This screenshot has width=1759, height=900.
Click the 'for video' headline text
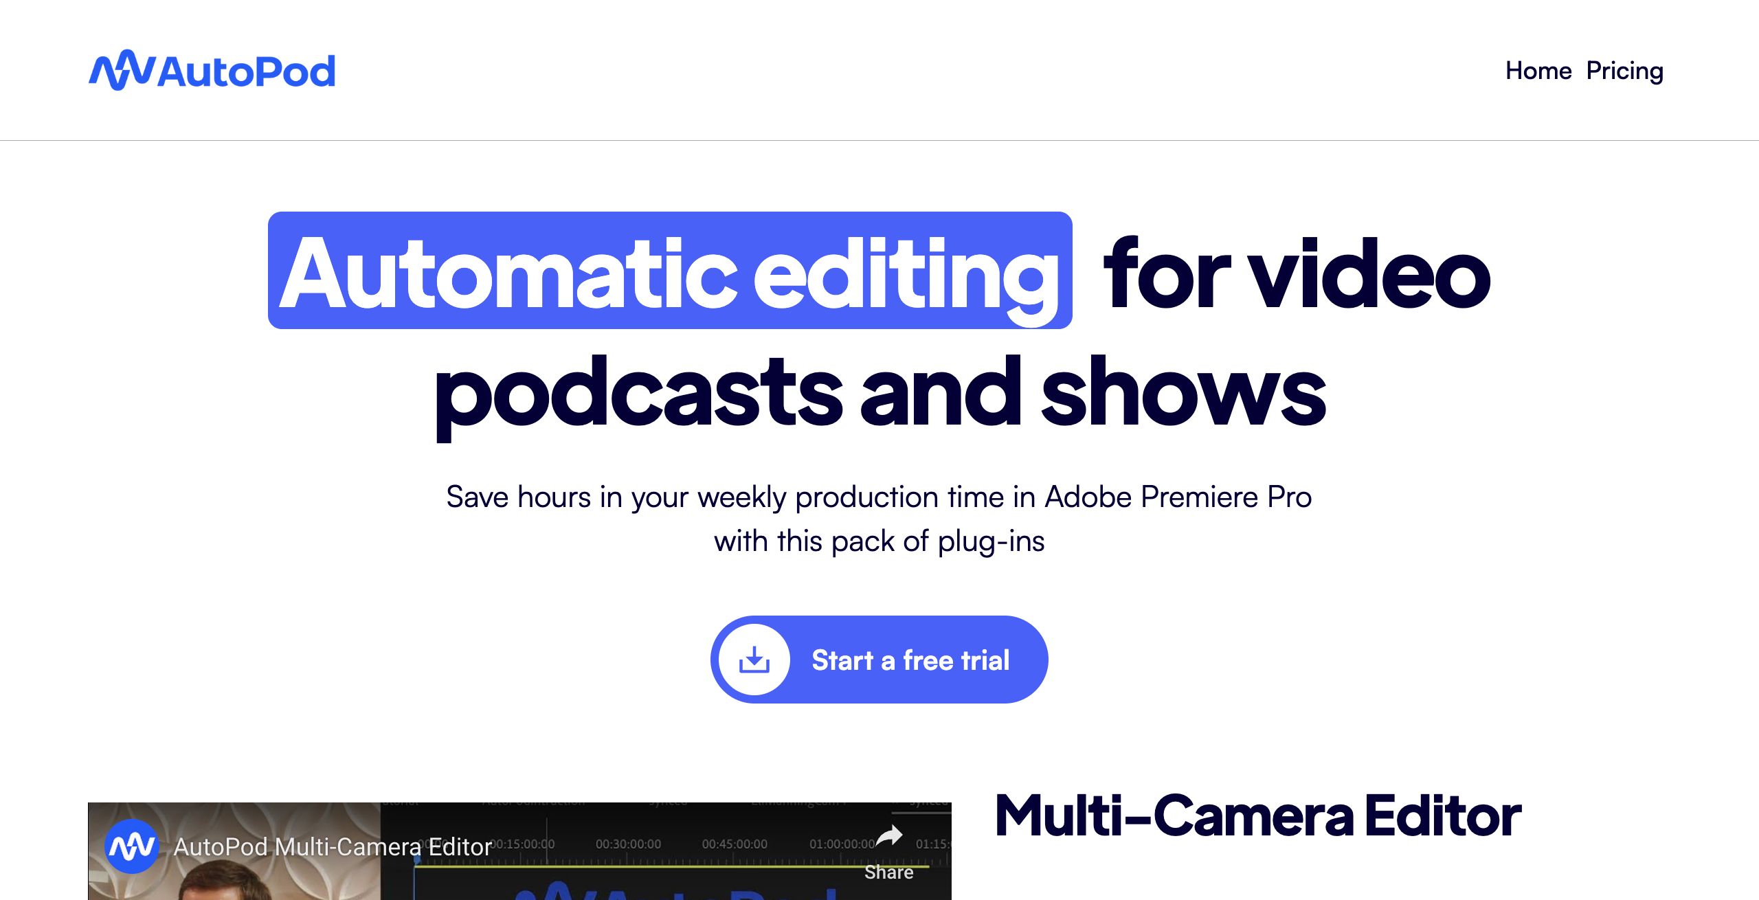(1297, 272)
